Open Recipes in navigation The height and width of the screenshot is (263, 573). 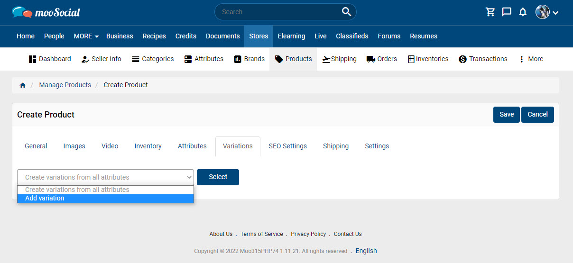[x=154, y=36]
